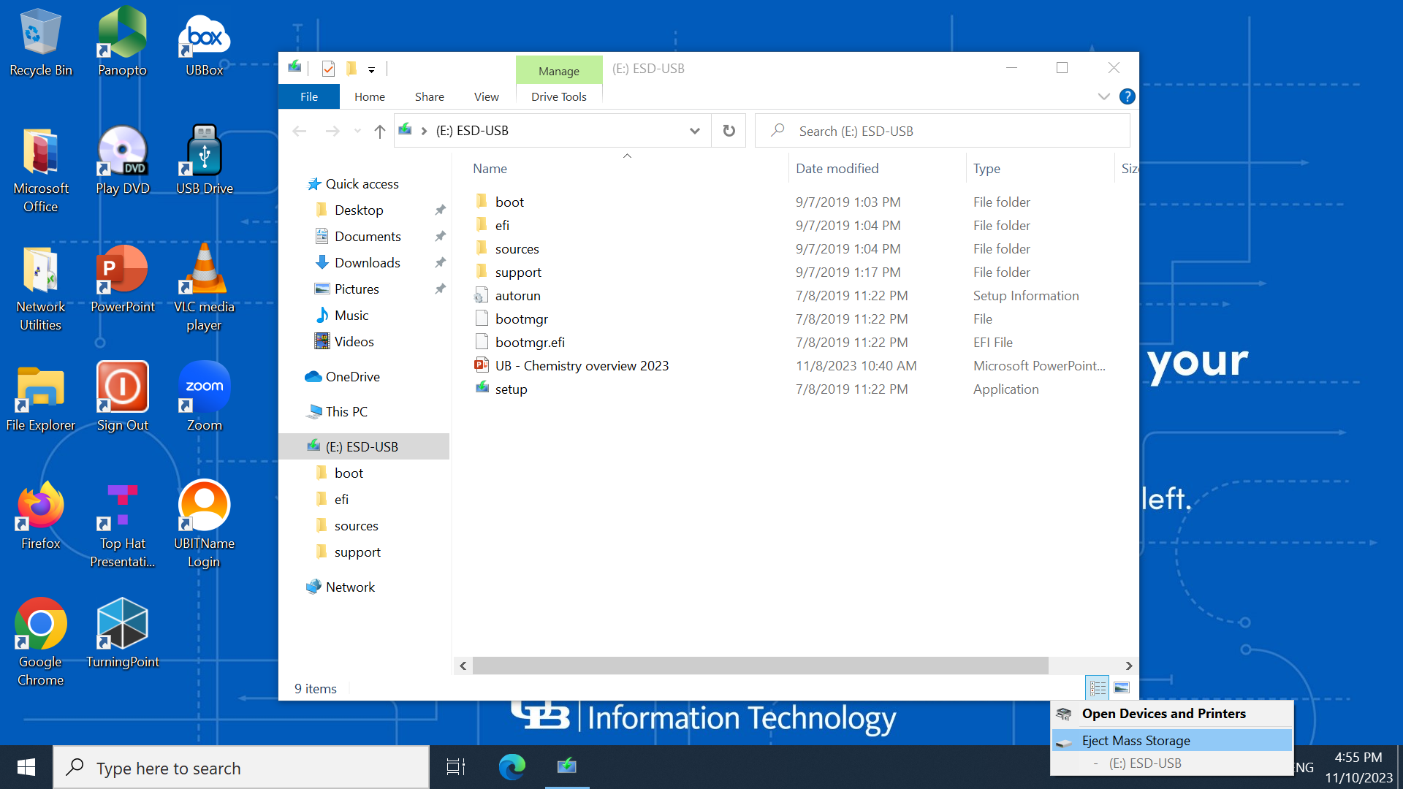Image resolution: width=1403 pixels, height=789 pixels.
Task: Select Eject Mass Storage from the menu
Action: [x=1136, y=740]
